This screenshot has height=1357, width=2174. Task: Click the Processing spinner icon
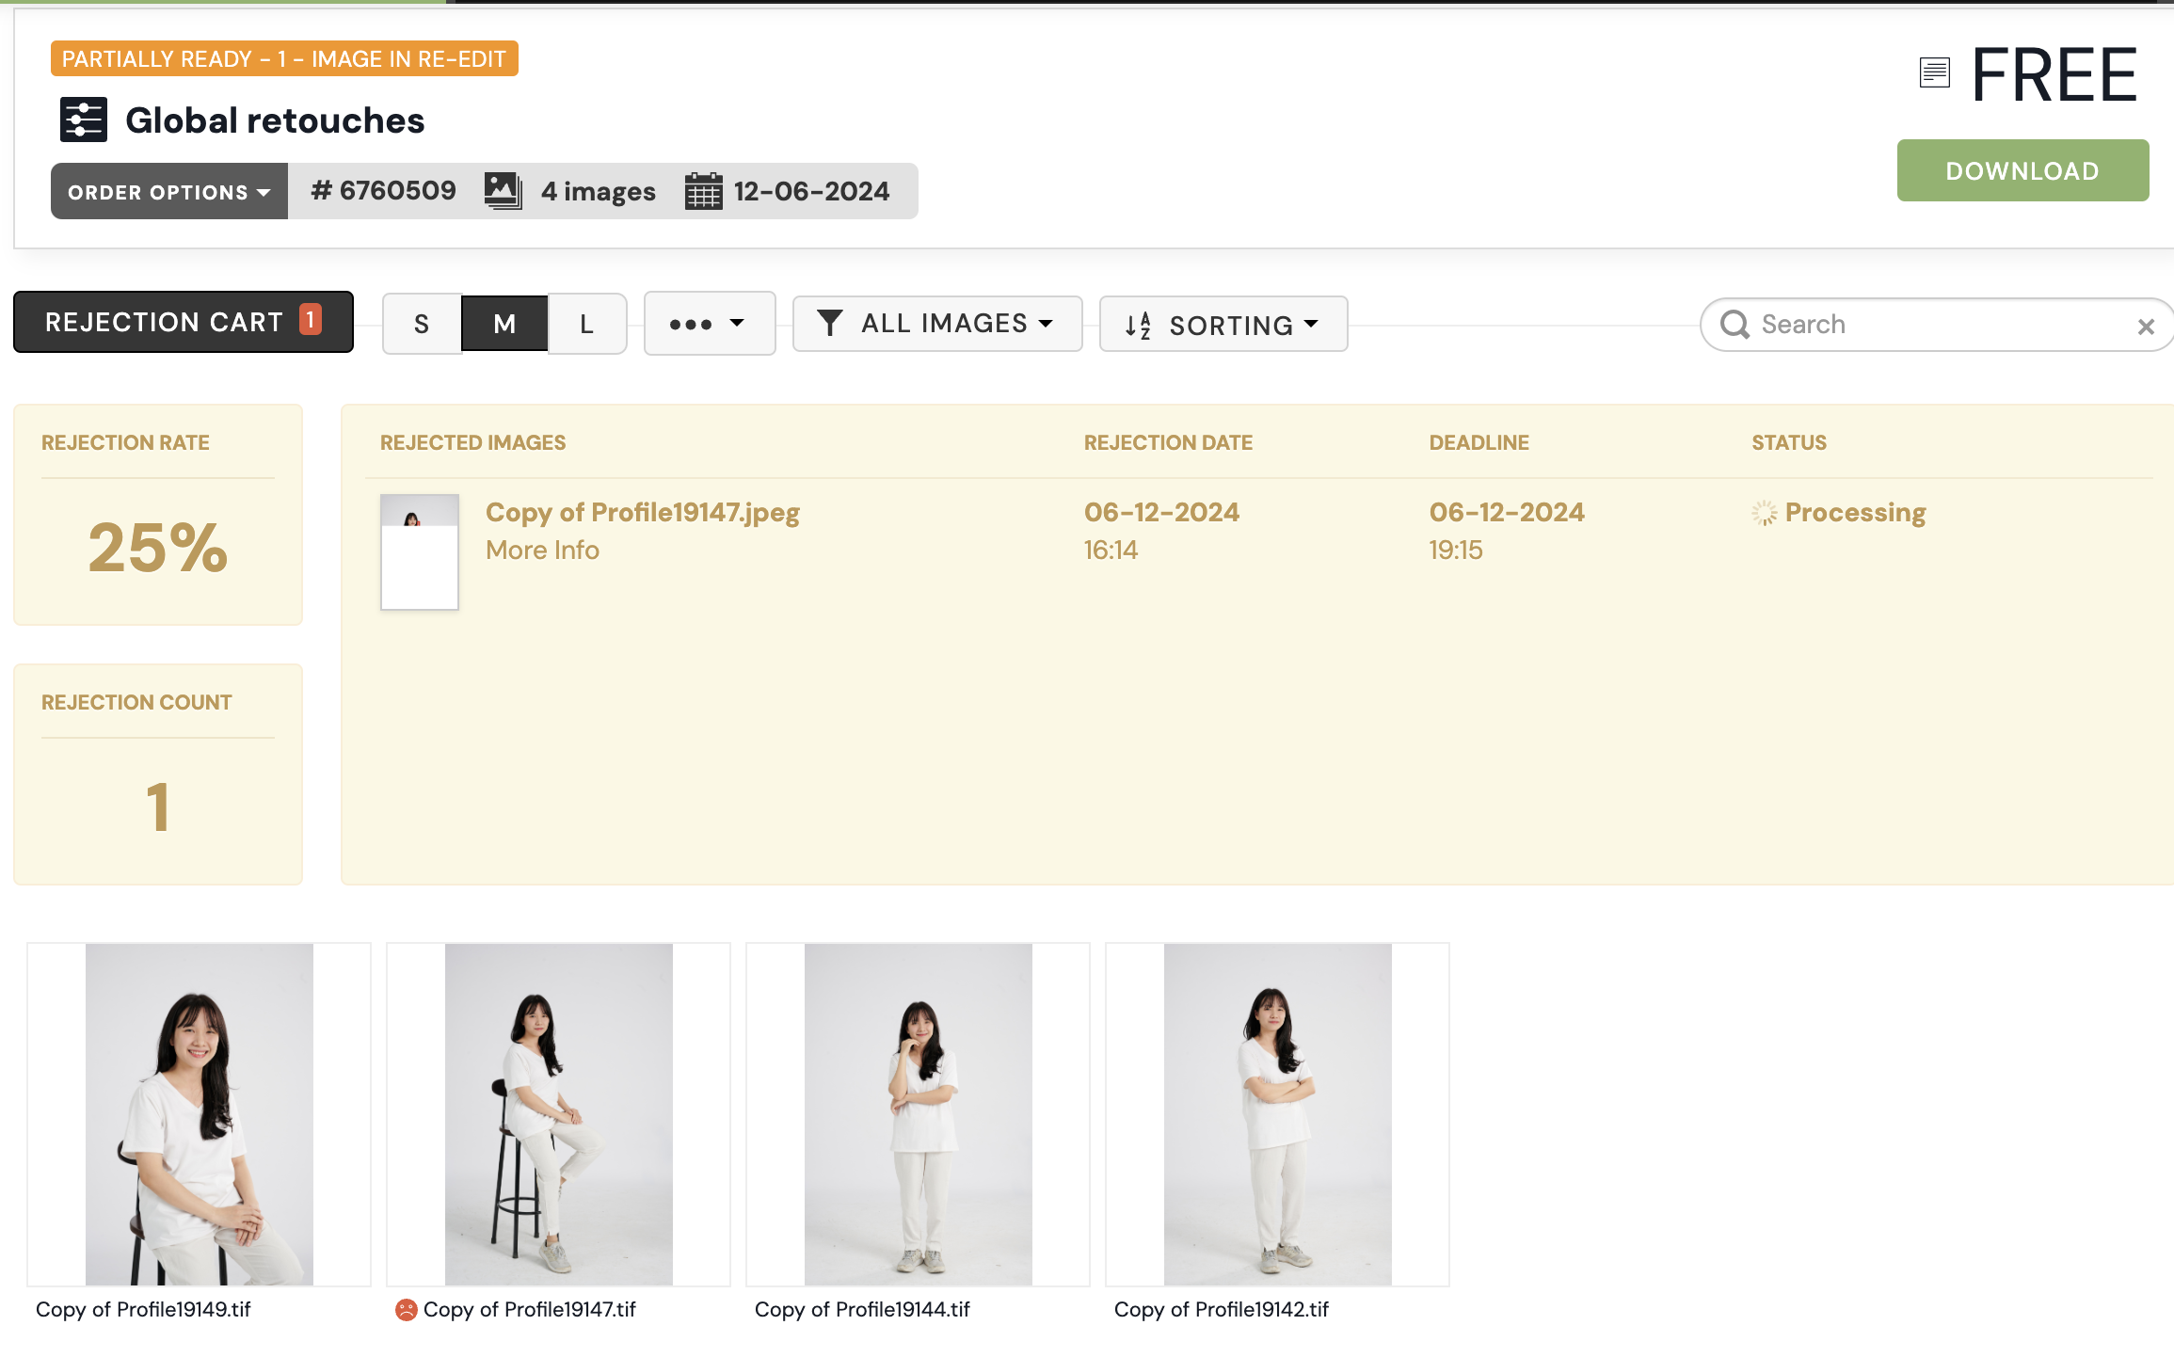[1764, 513]
